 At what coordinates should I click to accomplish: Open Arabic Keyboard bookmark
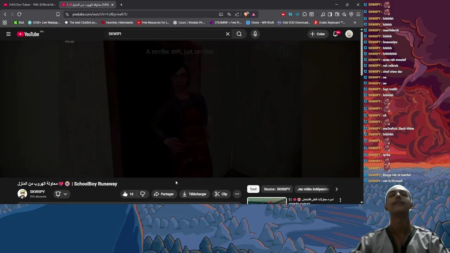[x=330, y=22]
